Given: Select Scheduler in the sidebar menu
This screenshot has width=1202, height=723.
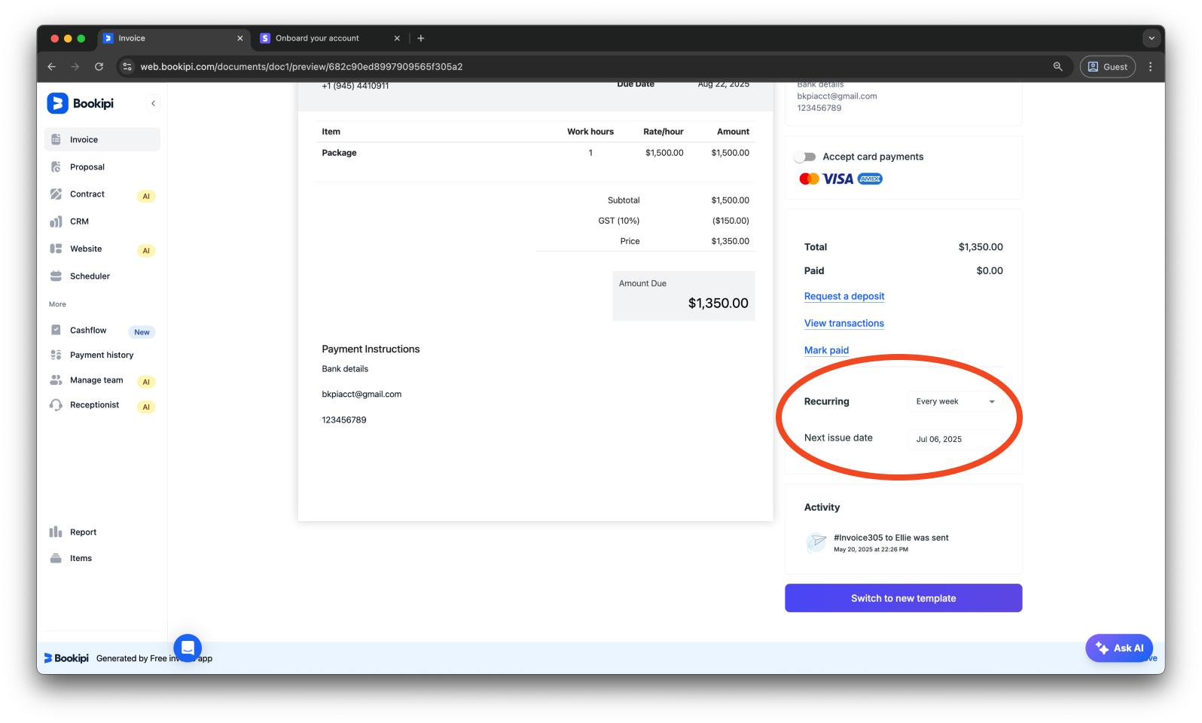Looking at the screenshot, I should 102,276.
